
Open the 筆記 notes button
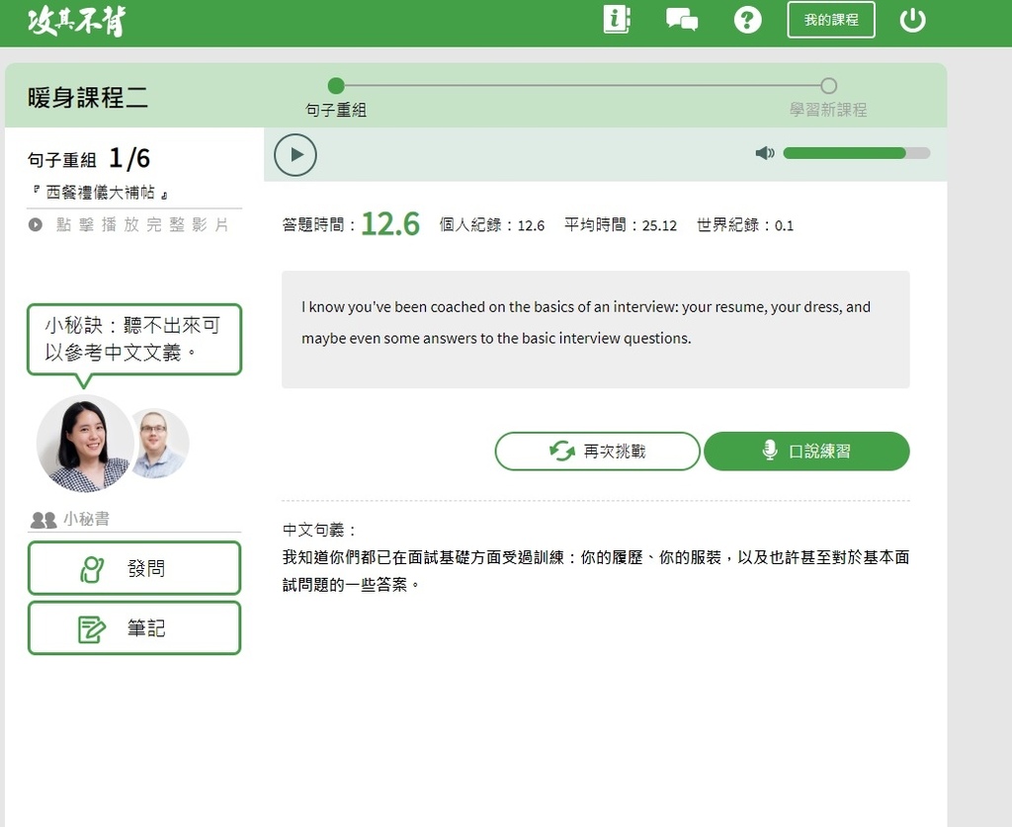pos(134,628)
